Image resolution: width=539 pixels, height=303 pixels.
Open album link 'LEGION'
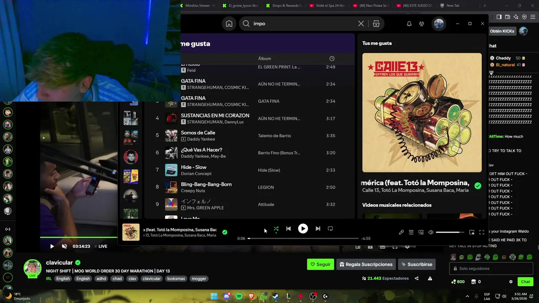click(266, 187)
